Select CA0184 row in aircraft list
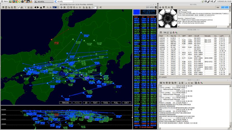The image size is (232, 130). (193, 38)
